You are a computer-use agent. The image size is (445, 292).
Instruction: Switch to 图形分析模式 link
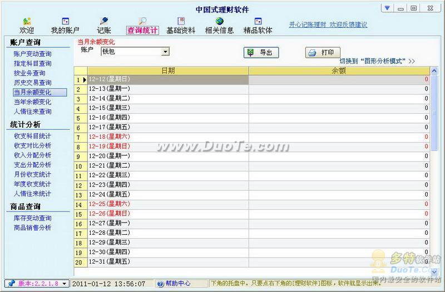377,61
